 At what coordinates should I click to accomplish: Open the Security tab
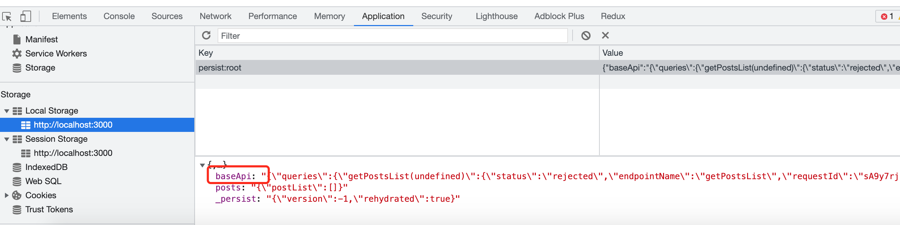point(437,16)
